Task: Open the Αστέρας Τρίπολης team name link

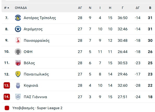Action: 40,18
